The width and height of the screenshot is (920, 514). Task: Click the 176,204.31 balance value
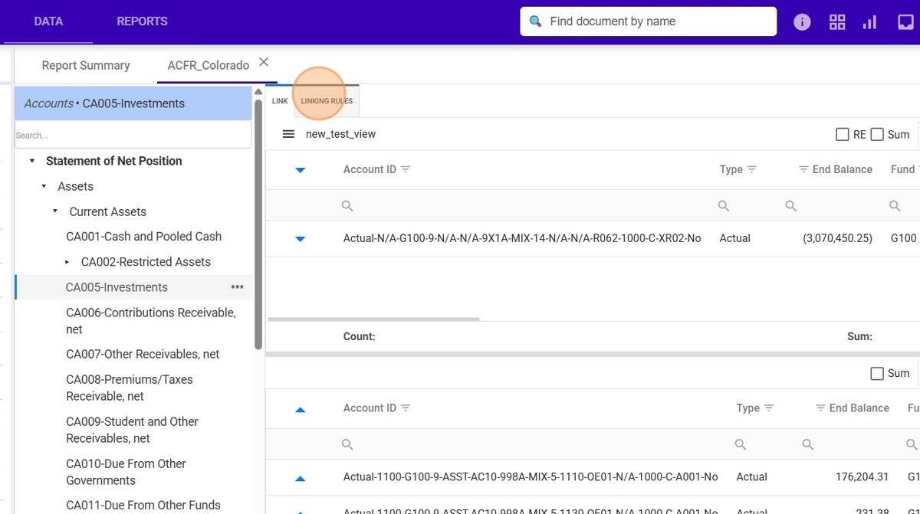pyautogui.click(x=862, y=477)
